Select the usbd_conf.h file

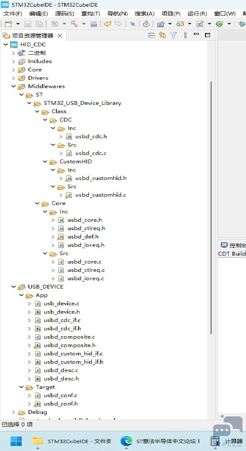click(x=61, y=403)
